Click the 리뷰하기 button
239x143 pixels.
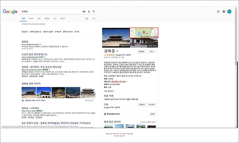(142, 105)
